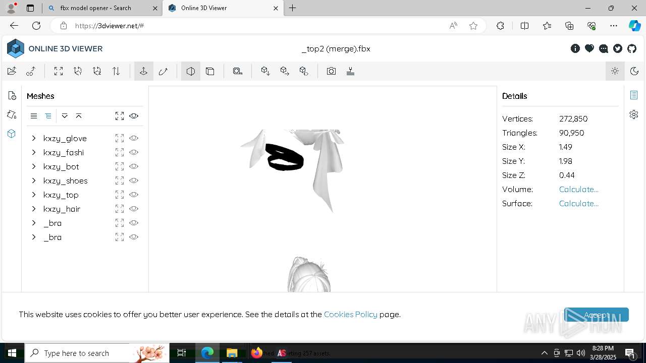Viewport: 646px width, 363px height.
Task: Switch to dark mode theme
Action: pos(634,71)
